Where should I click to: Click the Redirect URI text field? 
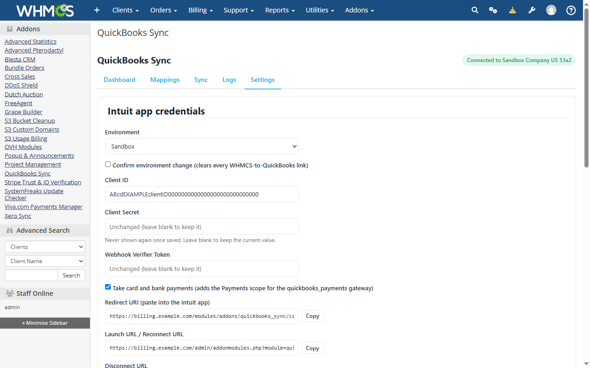(202, 316)
